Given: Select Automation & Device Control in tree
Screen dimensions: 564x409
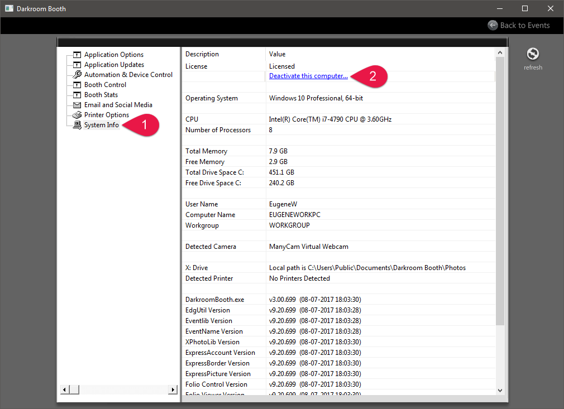Looking at the screenshot, I should click(x=128, y=75).
